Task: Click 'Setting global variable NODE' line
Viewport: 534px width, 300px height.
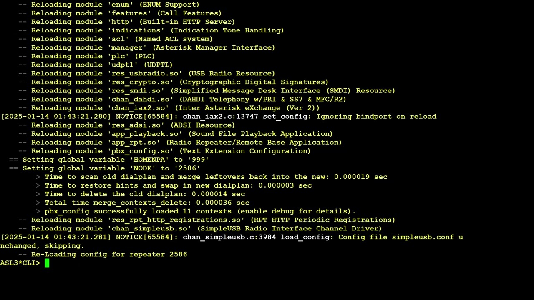Action: 104,168
